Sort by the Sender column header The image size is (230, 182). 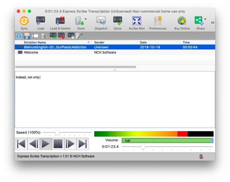tap(99, 42)
